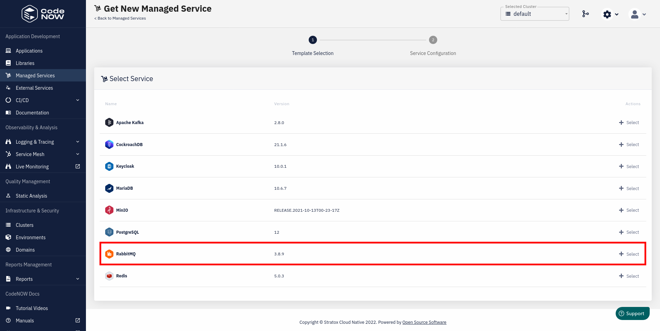Click the Keycloak service icon
This screenshot has height=331, width=660.
tap(109, 166)
